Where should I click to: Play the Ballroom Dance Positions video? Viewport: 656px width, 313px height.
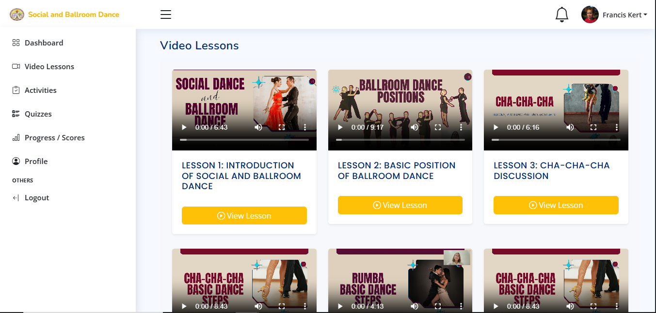click(340, 127)
